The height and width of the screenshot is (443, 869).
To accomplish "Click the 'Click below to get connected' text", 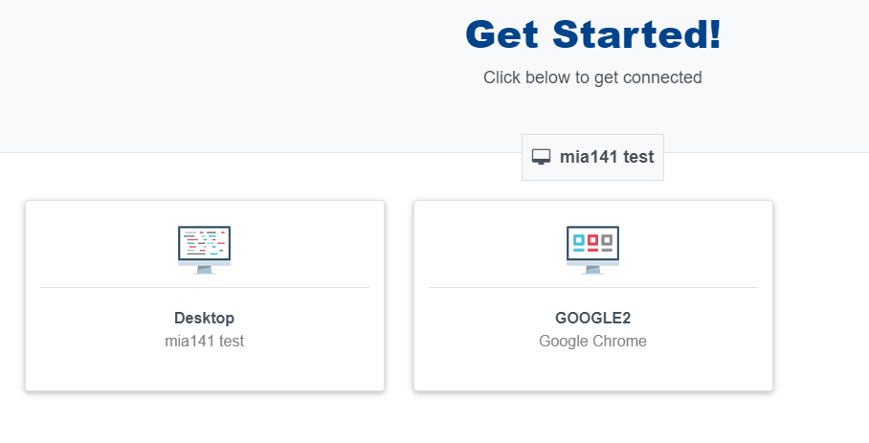I will click(x=592, y=78).
